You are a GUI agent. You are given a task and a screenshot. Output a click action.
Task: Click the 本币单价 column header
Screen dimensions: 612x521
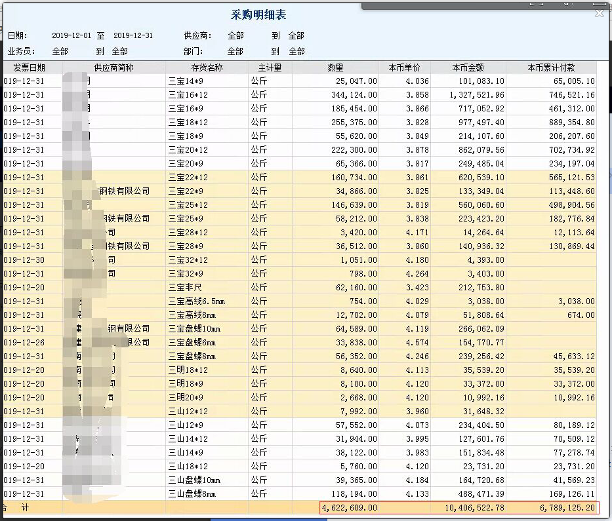tap(404, 68)
